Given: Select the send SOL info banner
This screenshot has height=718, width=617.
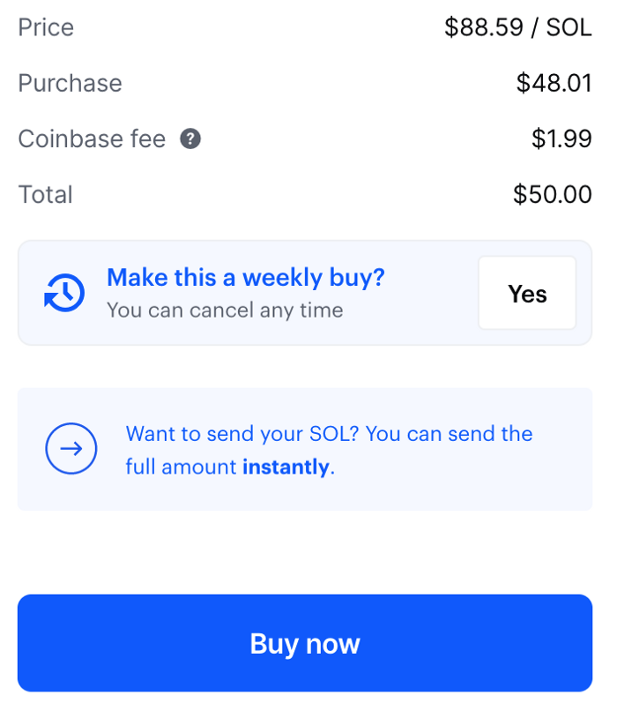Looking at the screenshot, I should click(x=305, y=449).
